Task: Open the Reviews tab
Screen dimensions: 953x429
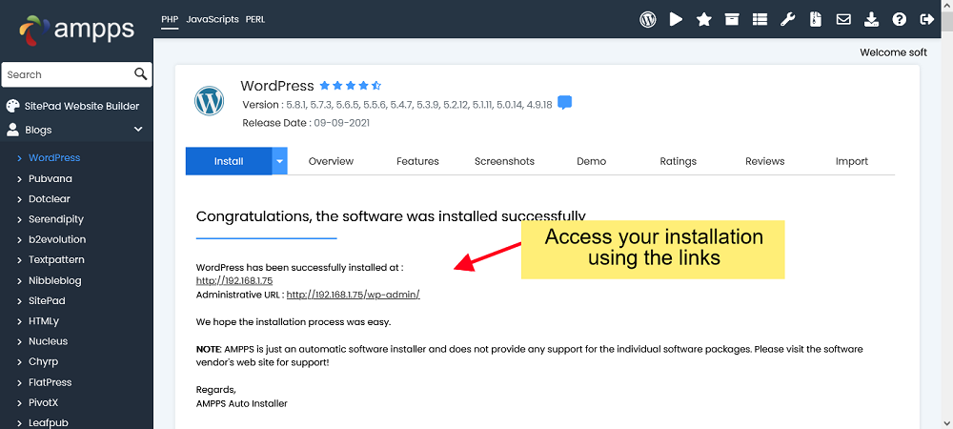Action: coord(764,161)
